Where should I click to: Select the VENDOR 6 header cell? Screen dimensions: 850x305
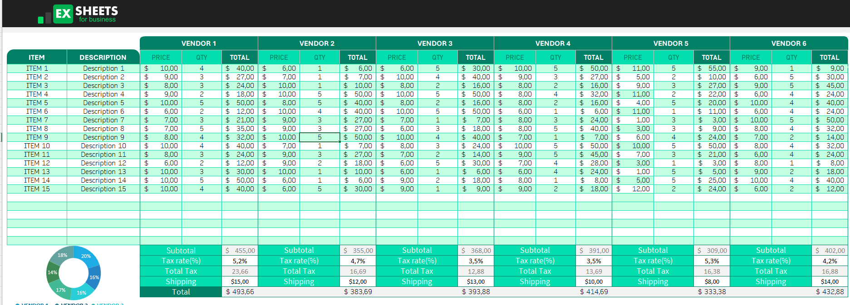pos(789,44)
